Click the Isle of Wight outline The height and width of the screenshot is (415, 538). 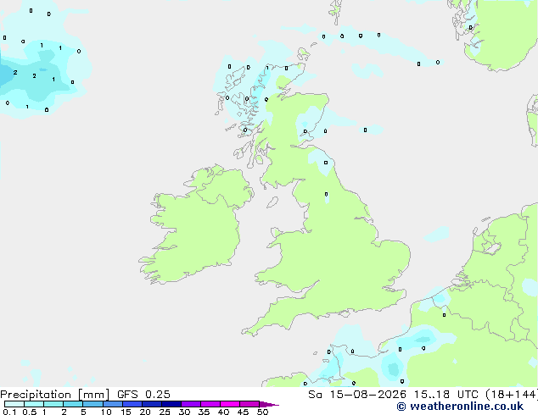(x=343, y=313)
